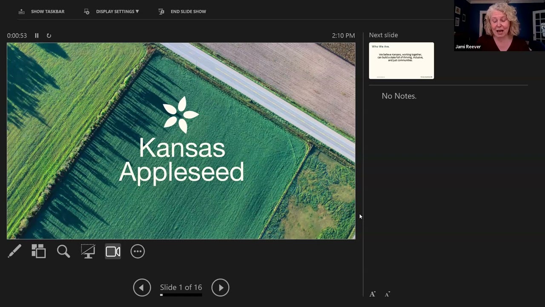Click the current Kansas Appleseed slide
The height and width of the screenshot is (307, 545).
(x=181, y=141)
